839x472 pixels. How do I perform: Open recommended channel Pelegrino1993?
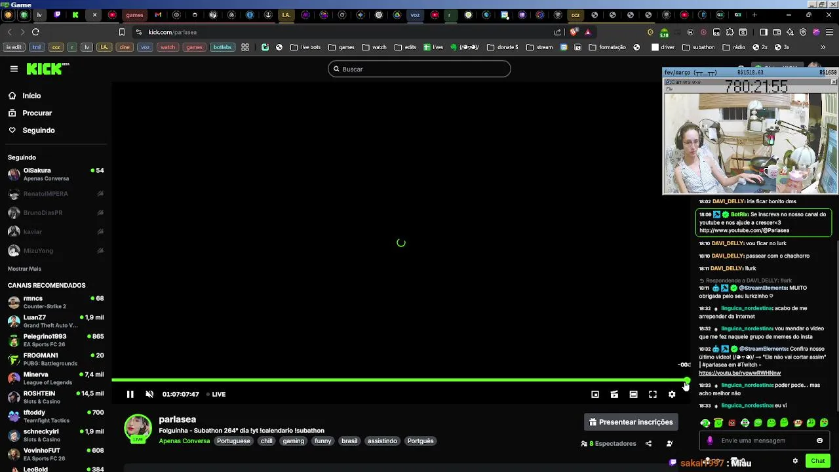(56, 340)
